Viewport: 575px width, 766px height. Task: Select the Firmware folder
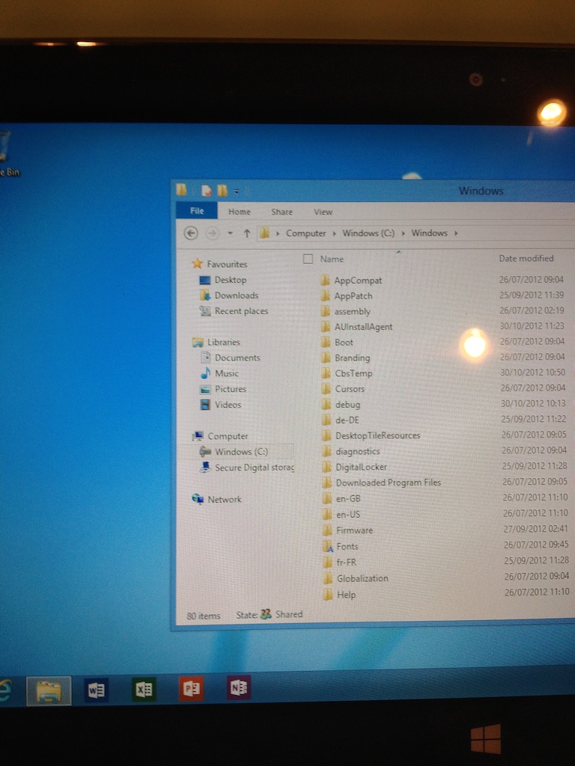[354, 530]
